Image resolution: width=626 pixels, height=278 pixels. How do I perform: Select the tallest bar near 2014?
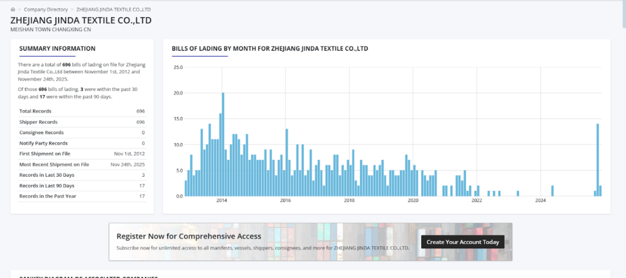coord(223,144)
